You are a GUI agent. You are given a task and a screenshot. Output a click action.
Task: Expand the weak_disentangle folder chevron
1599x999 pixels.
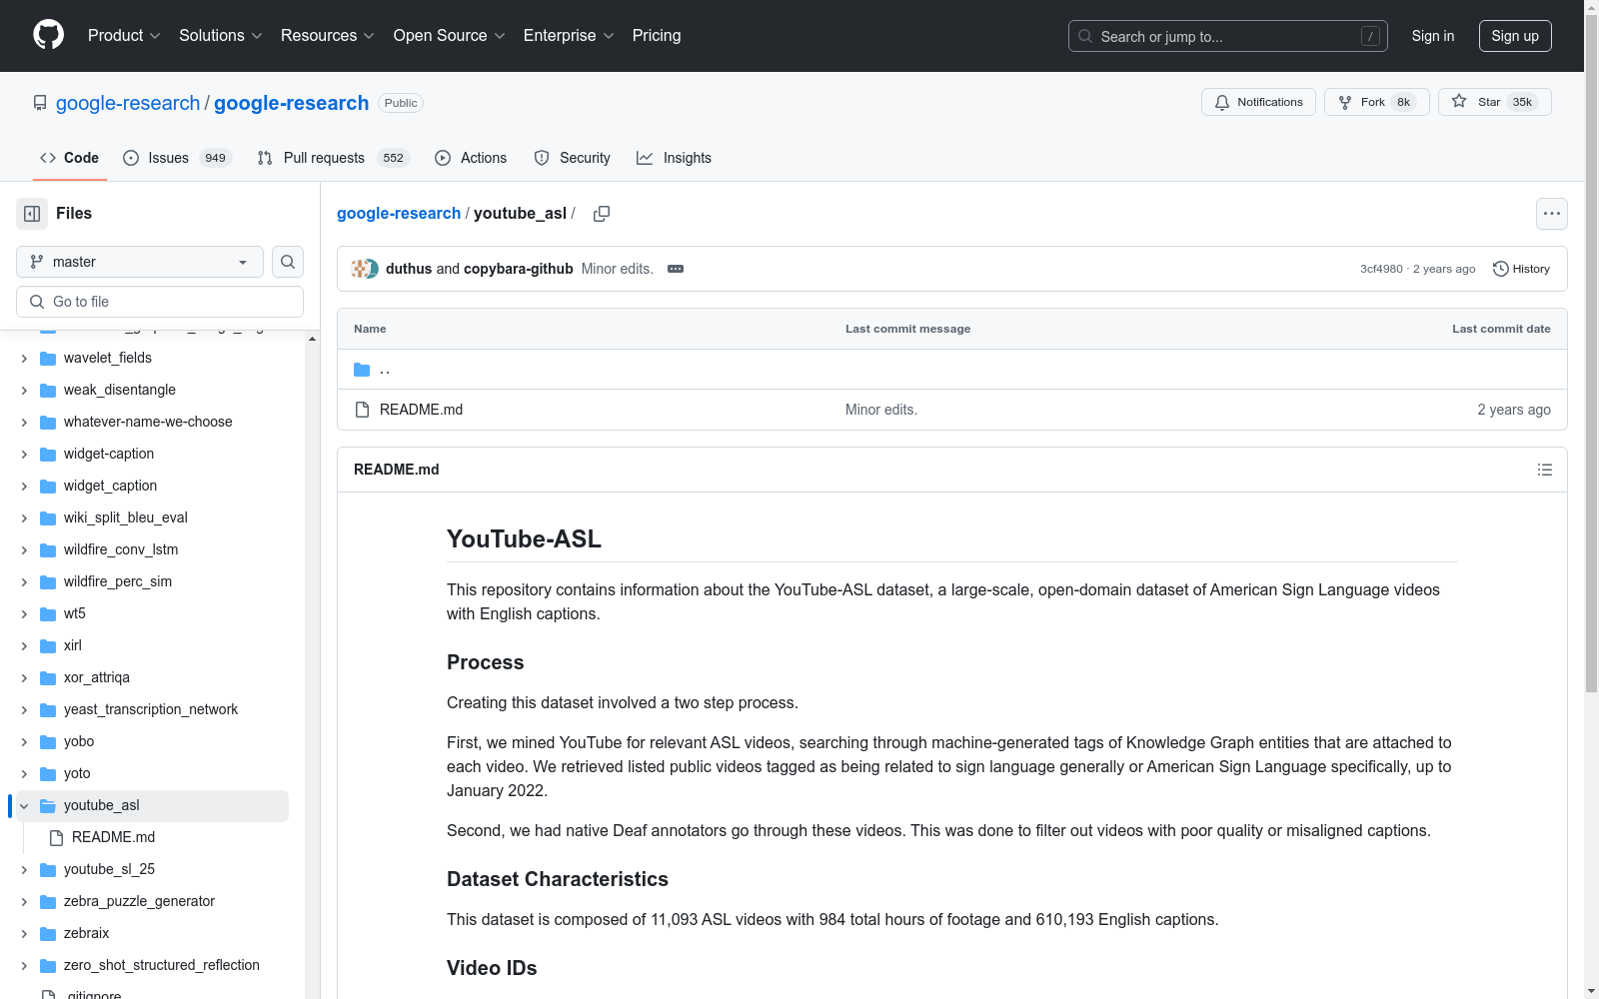(x=24, y=391)
